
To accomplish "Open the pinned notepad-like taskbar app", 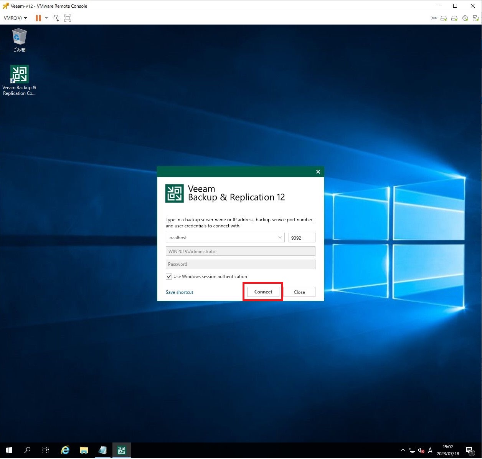I will click(102, 450).
